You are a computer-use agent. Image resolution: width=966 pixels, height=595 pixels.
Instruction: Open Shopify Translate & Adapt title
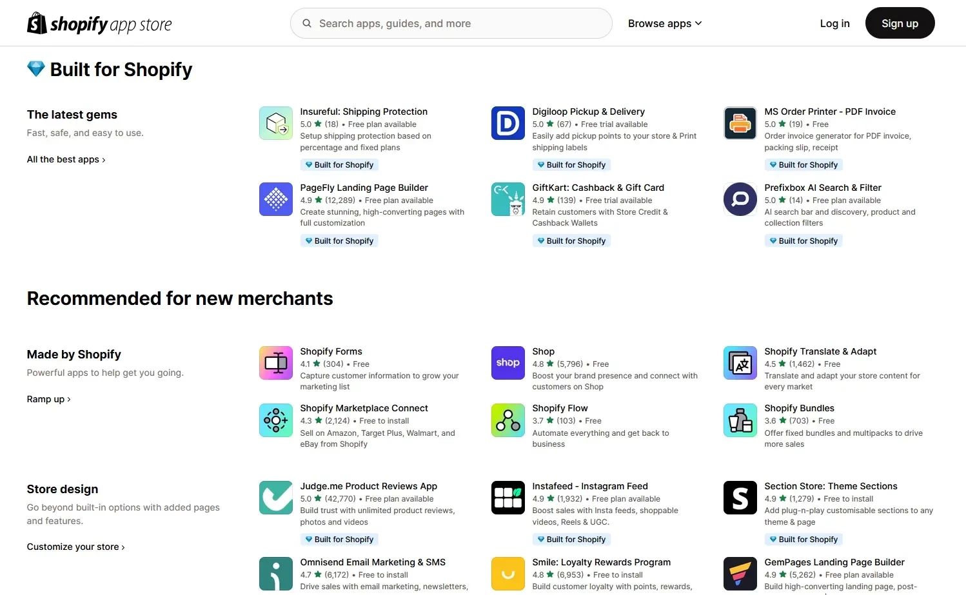point(820,351)
